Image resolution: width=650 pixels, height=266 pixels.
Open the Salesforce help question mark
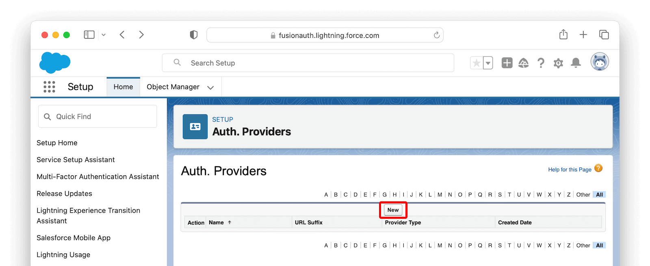541,63
